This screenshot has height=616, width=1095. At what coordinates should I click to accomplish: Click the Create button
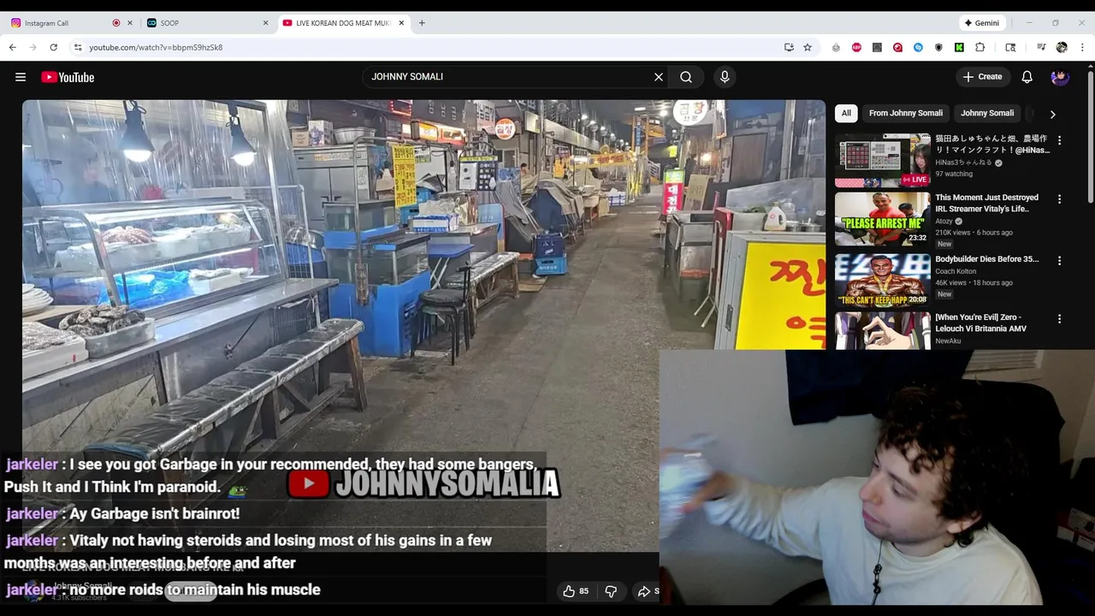982,77
